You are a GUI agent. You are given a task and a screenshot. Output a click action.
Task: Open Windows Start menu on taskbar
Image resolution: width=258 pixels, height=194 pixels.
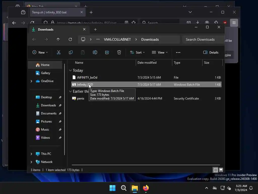[x=112, y=188]
